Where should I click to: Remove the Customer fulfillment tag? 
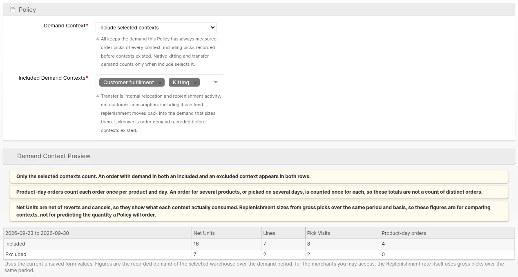tap(160, 83)
